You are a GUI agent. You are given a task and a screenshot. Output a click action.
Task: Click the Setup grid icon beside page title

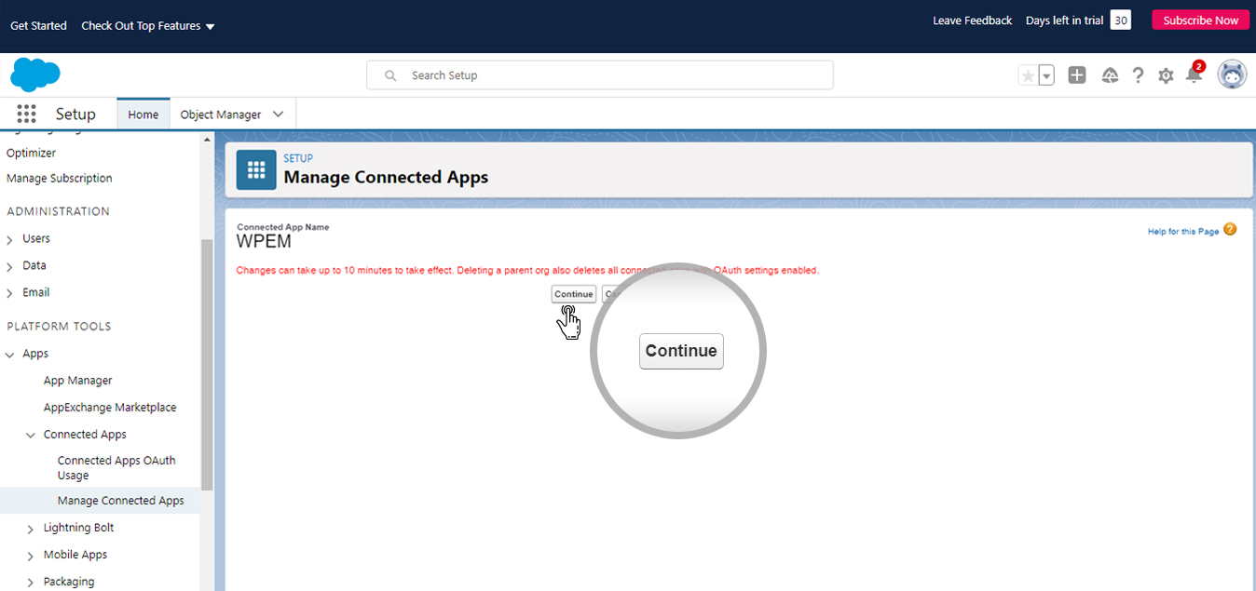point(256,169)
